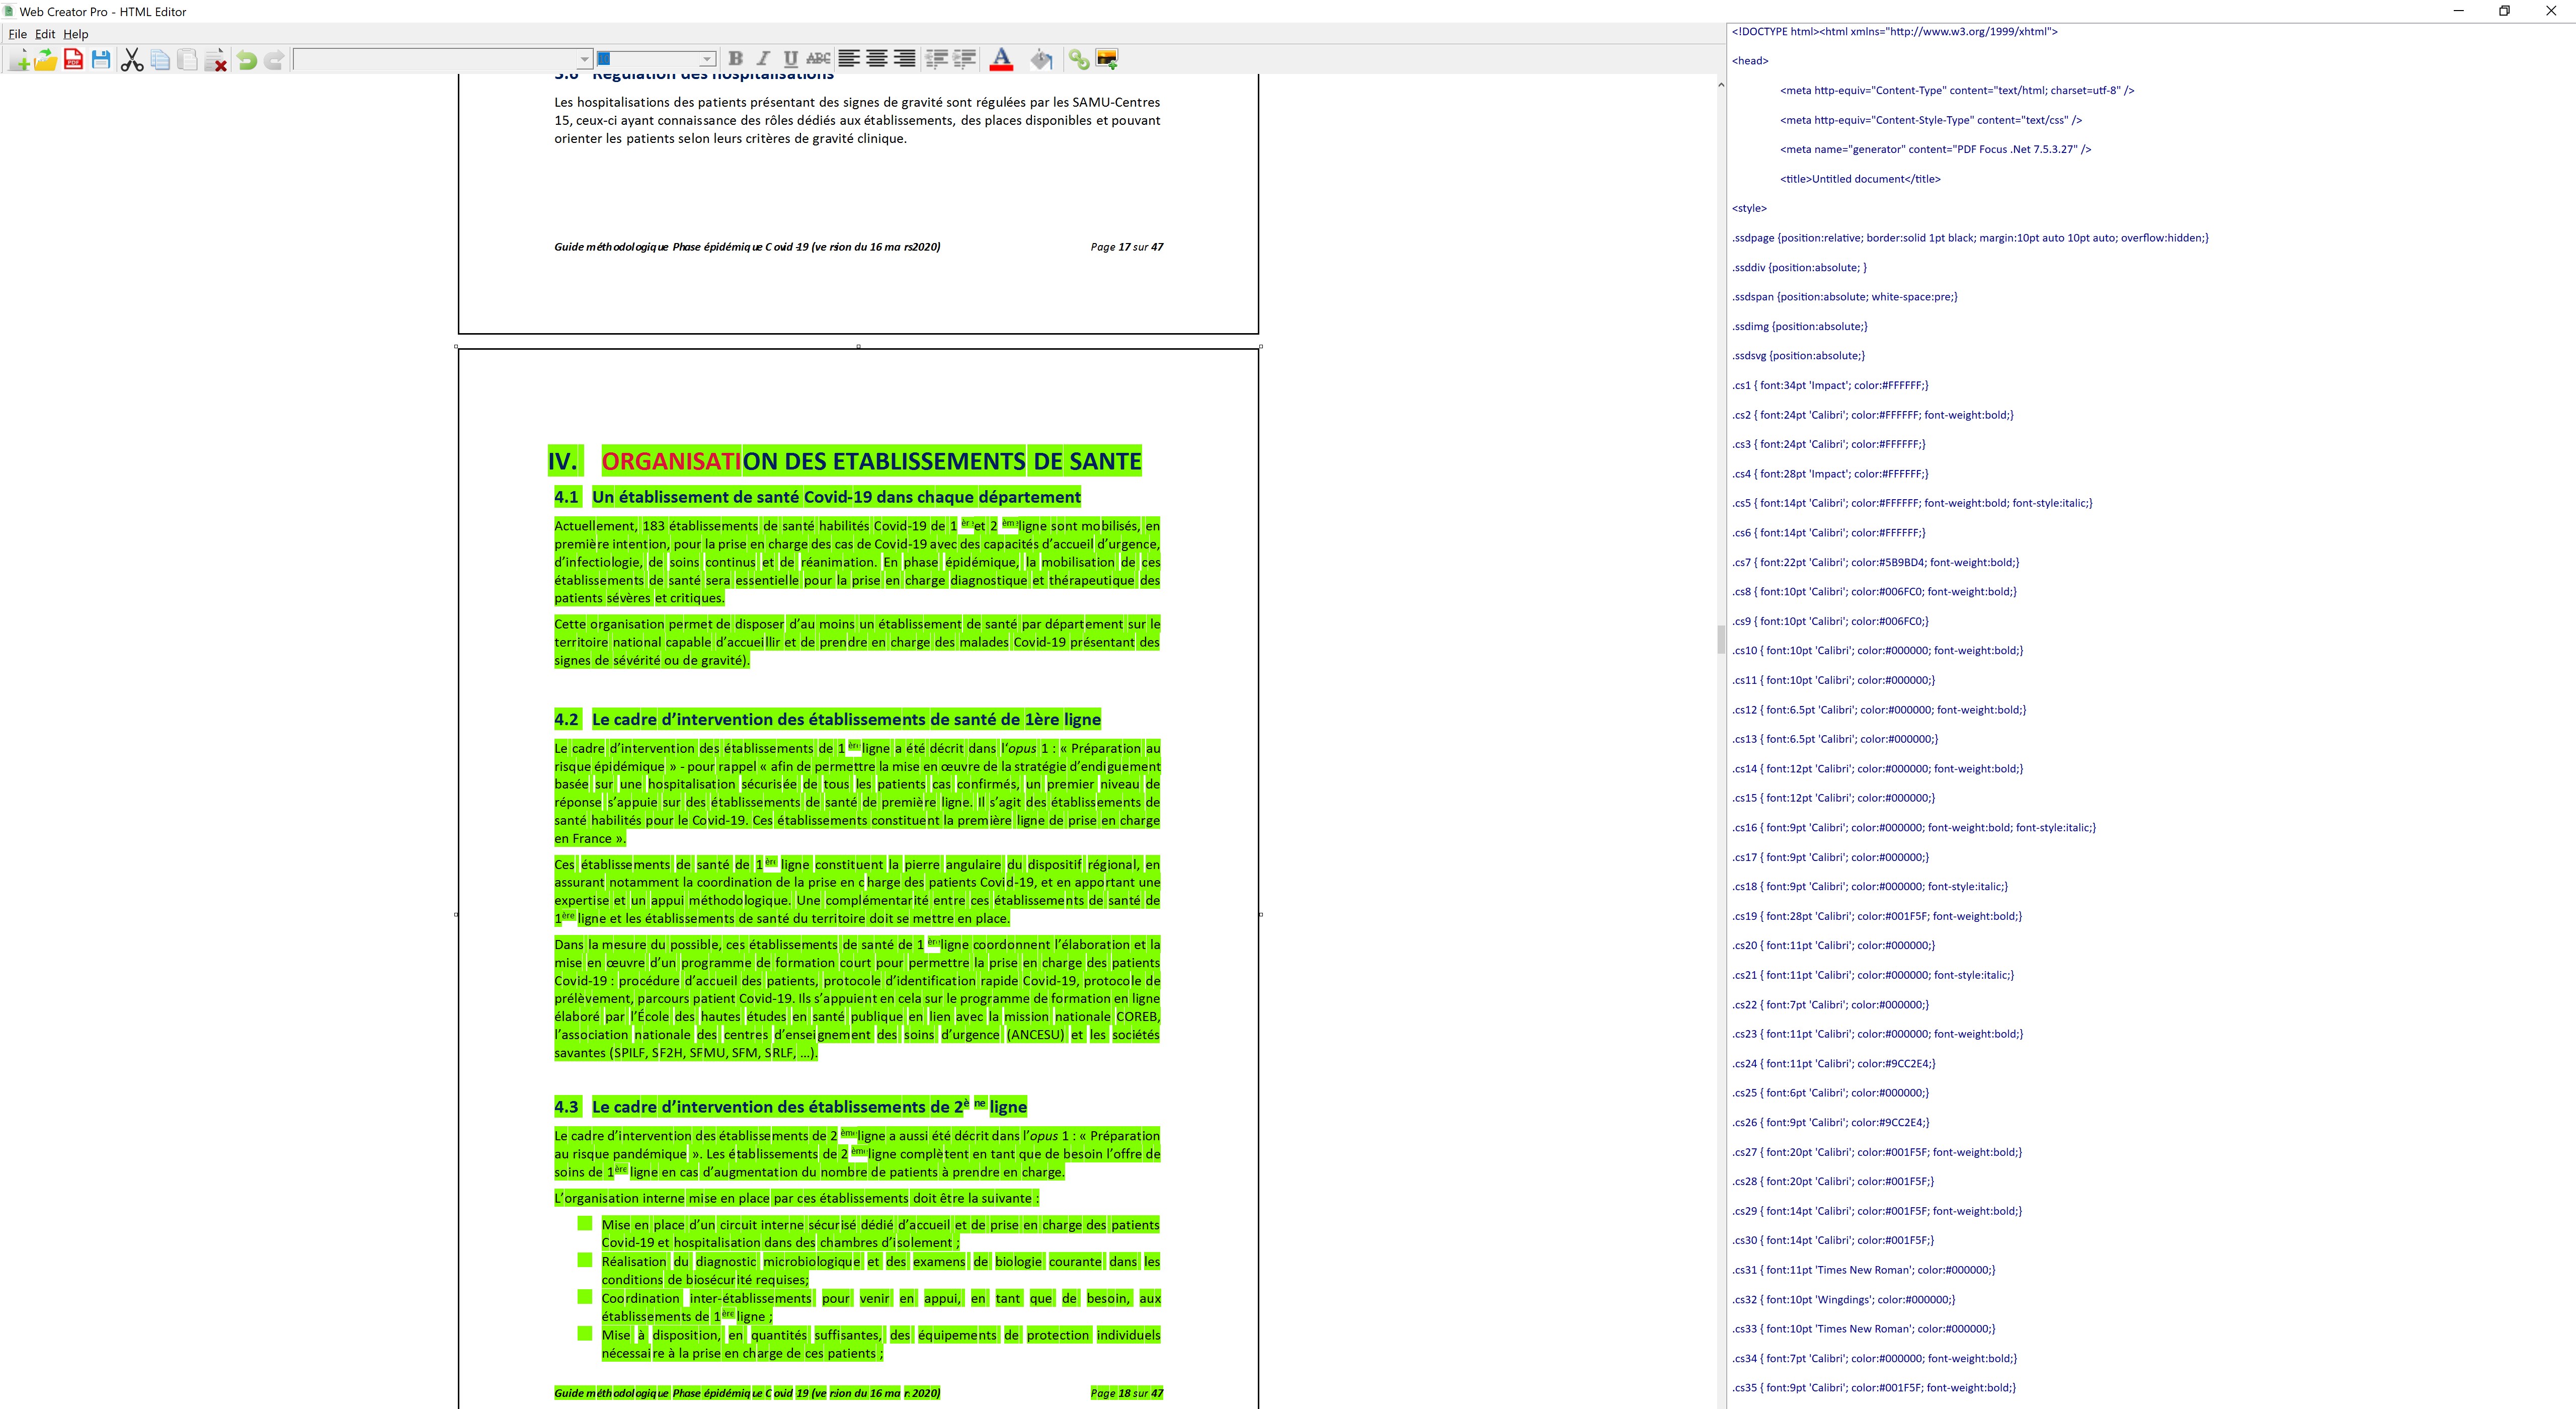Undo using the green arrow icon
Viewport: 2576px width, 1409px height.
pyautogui.click(x=246, y=60)
